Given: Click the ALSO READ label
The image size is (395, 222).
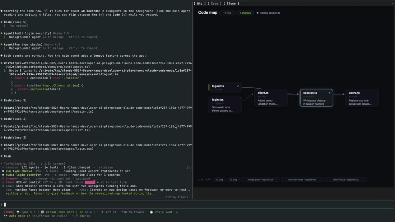Looking at the screenshot, I should (204, 179).
